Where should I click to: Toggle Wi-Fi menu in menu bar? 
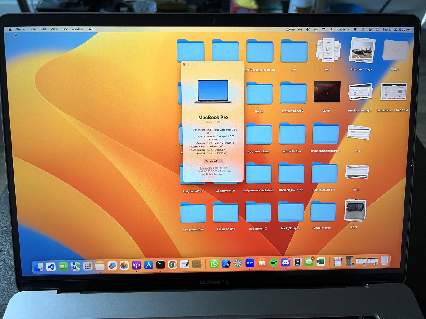355,30
